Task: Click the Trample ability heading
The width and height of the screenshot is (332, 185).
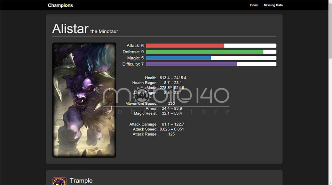Action: click(x=81, y=180)
